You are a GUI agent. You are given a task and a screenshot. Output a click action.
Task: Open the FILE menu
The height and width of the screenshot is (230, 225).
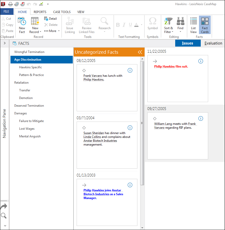(6, 12)
